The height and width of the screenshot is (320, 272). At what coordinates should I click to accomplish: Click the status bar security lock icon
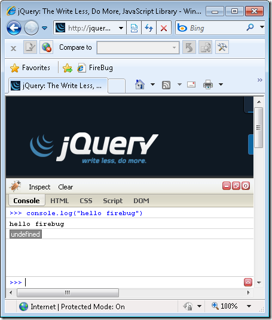pos(188,306)
